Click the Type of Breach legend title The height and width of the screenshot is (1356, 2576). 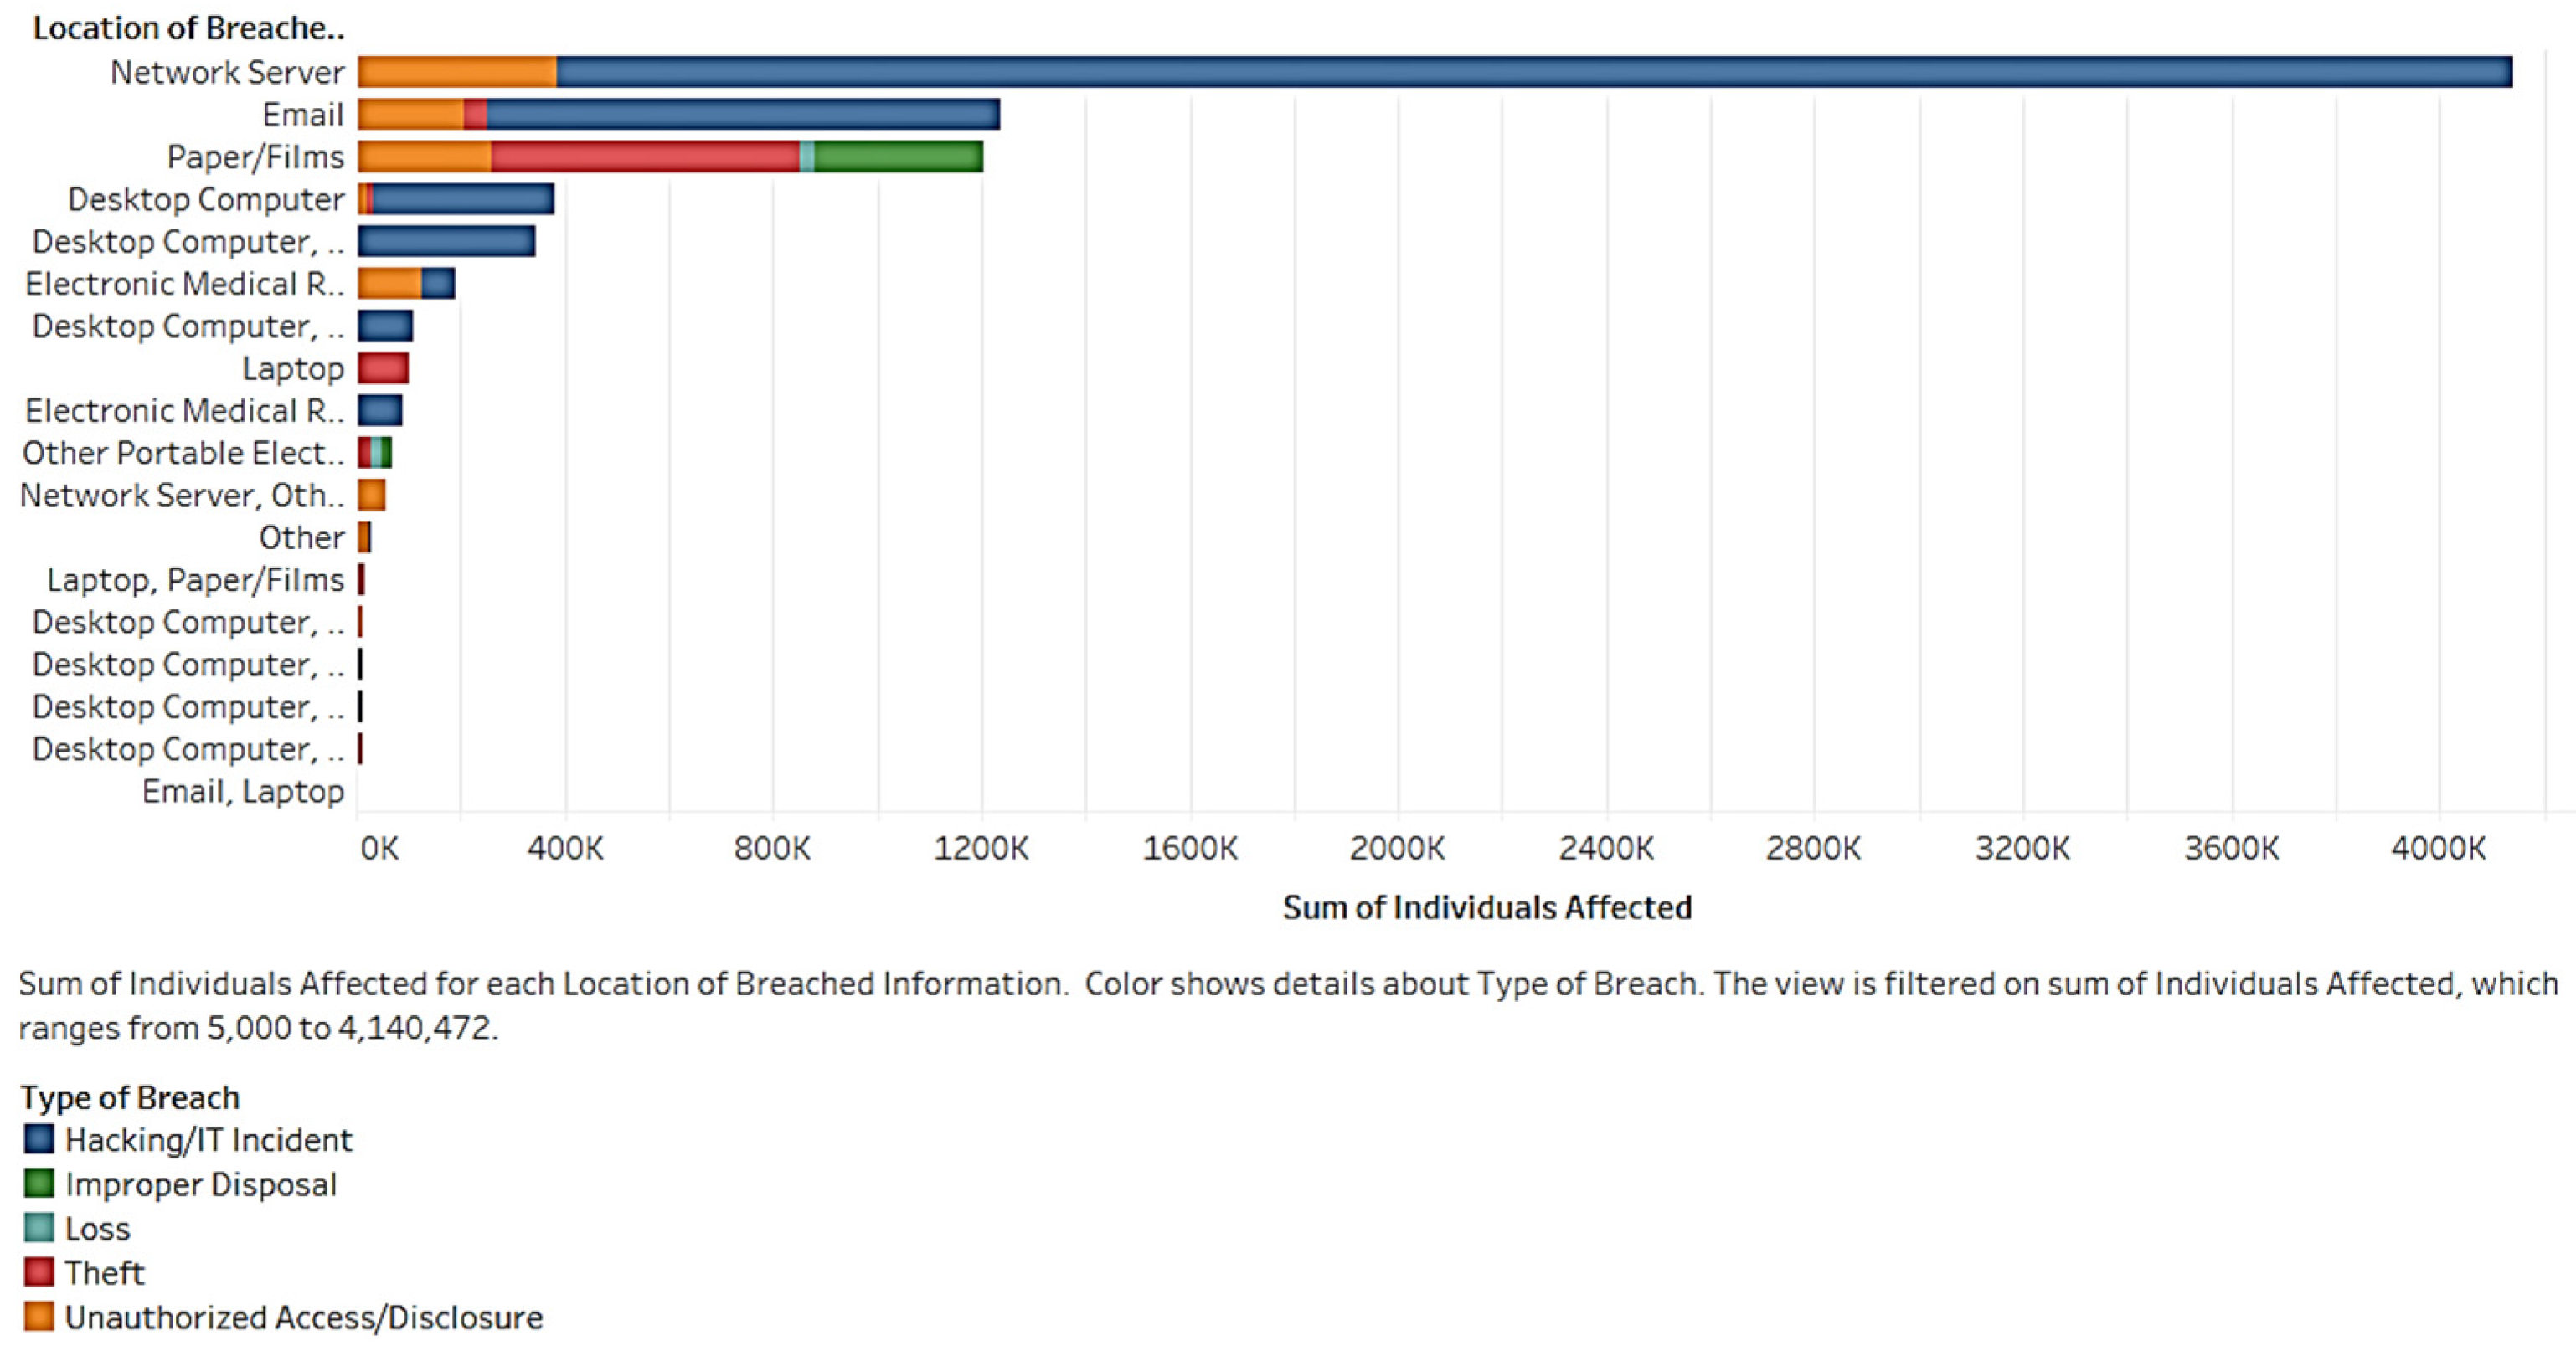pos(130,1097)
